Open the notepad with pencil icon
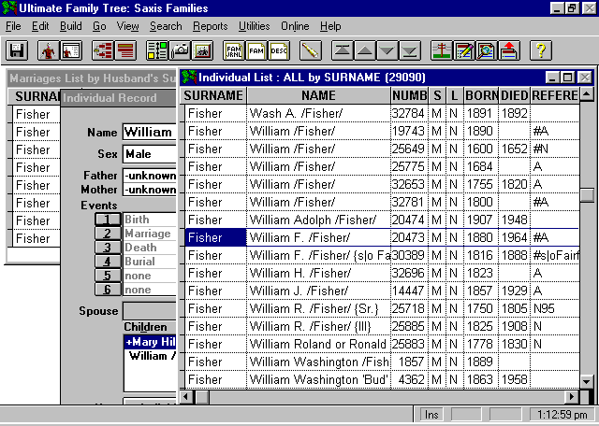Screen dimensions: 599x426 click(464, 50)
